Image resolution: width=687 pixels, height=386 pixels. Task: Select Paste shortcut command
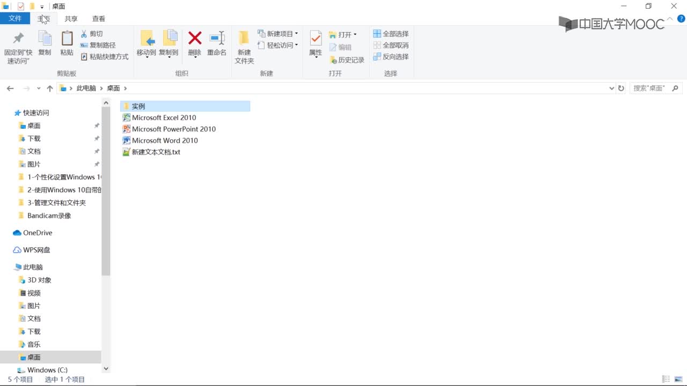pos(105,56)
